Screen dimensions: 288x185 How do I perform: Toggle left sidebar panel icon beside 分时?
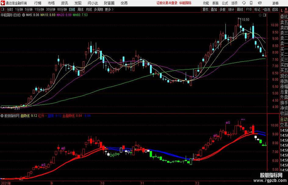pyautogui.click(x=3, y=9)
